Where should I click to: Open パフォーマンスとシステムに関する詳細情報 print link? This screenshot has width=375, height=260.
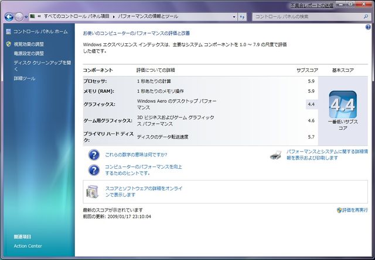(x=327, y=155)
